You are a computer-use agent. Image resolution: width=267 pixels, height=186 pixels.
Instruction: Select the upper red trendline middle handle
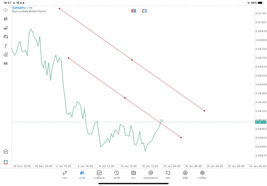(132, 60)
